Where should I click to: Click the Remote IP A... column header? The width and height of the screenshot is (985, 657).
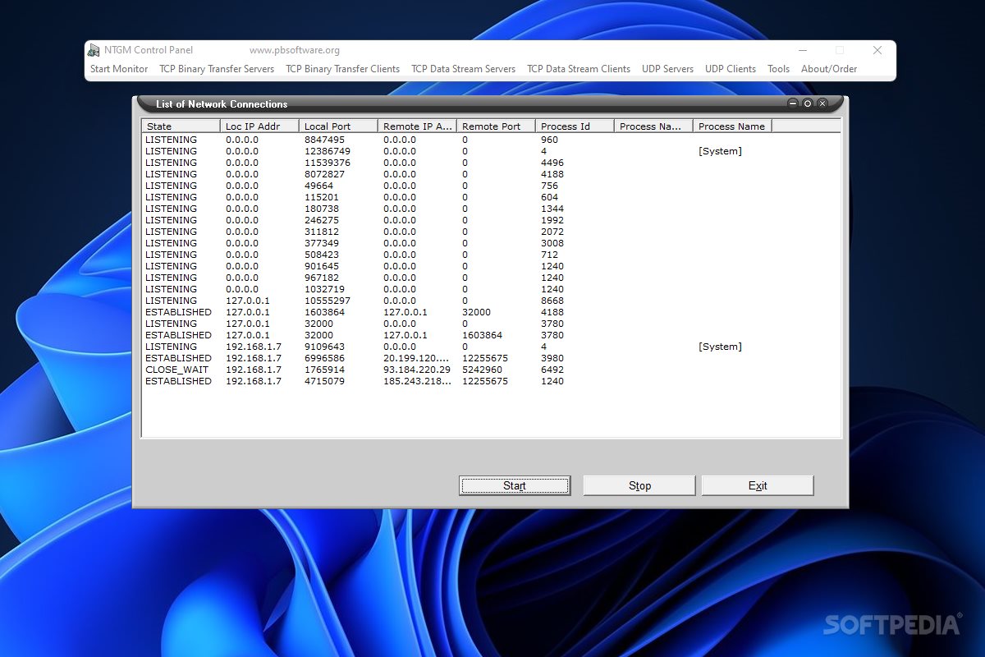point(417,126)
